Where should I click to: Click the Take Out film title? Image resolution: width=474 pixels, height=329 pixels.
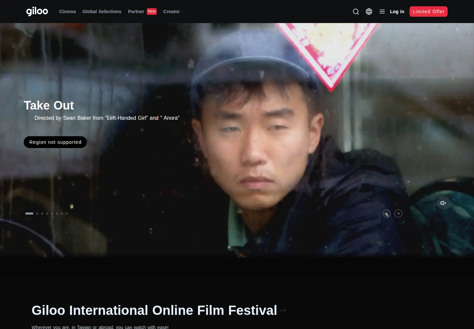49,105
